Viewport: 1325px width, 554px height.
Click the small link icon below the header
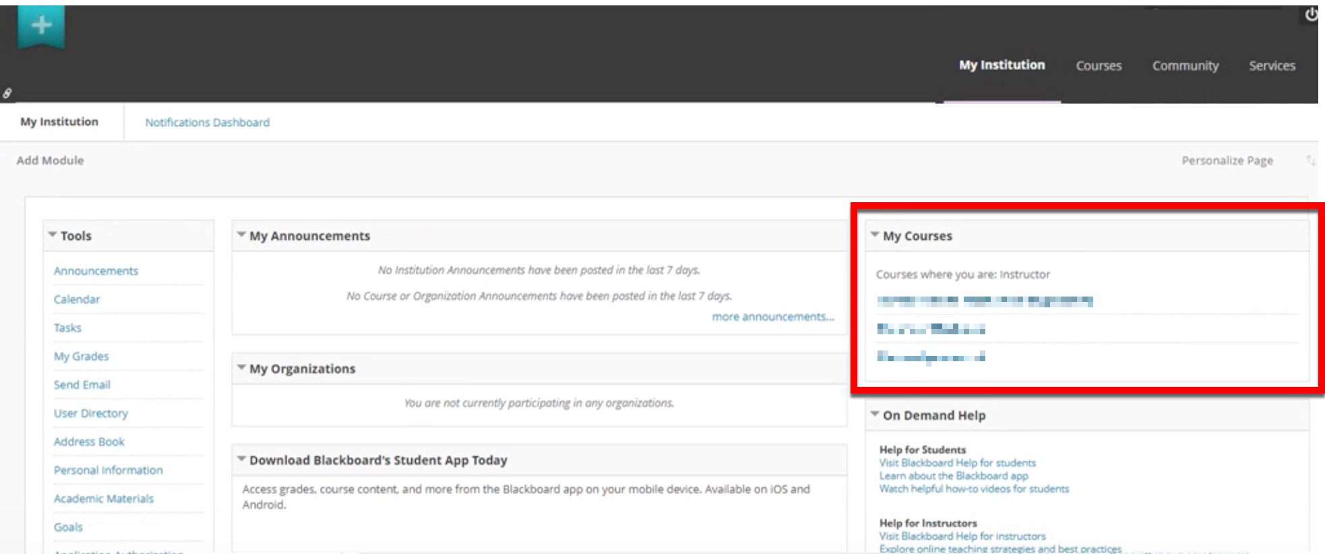(7, 94)
